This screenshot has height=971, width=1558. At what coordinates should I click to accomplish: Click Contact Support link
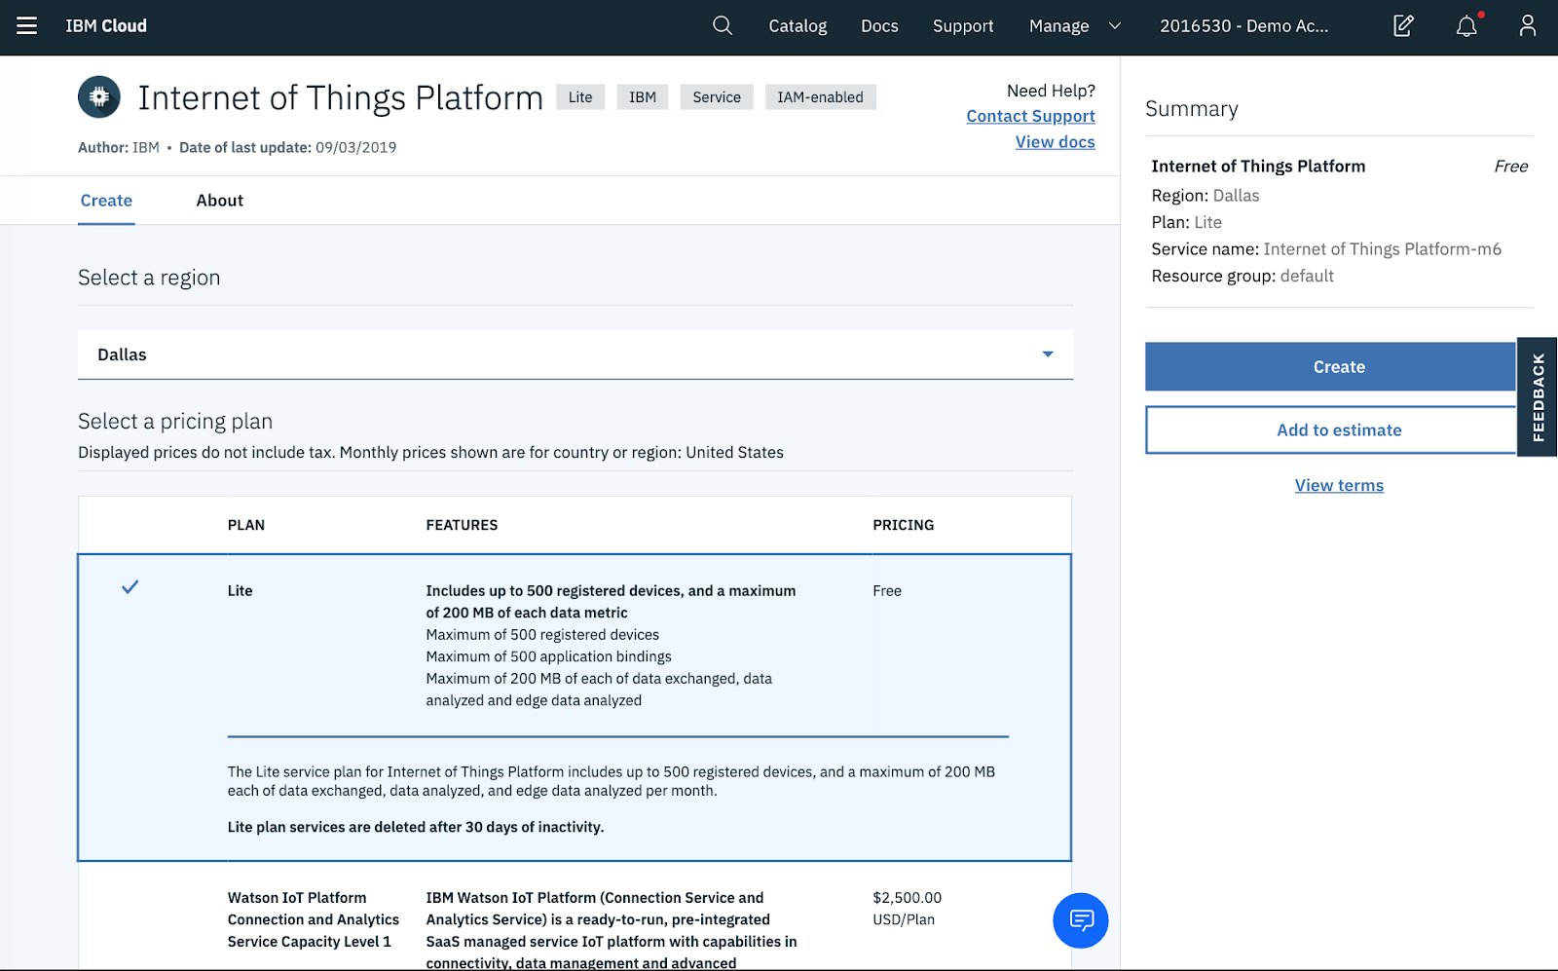1030,116
